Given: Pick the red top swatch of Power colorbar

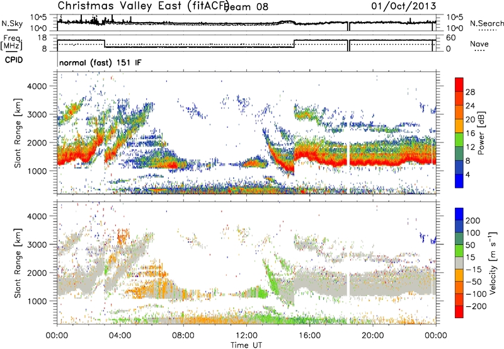Looking at the screenshot, I should click(x=459, y=84).
